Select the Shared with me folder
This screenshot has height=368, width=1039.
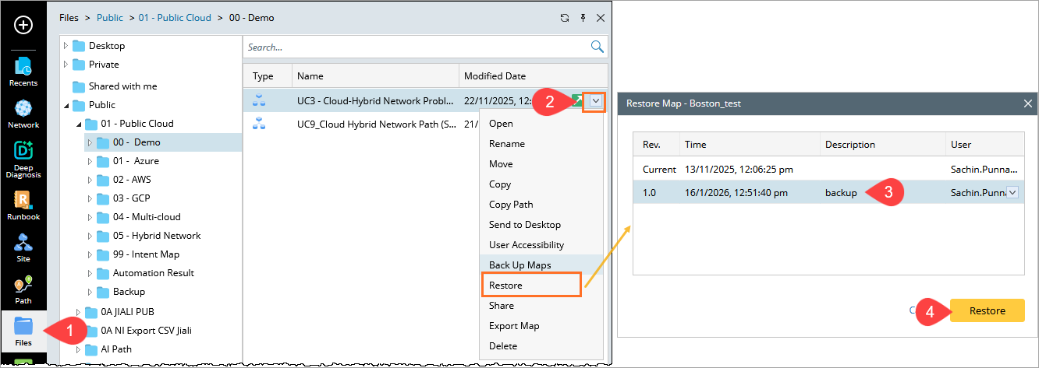tap(122, 86)
